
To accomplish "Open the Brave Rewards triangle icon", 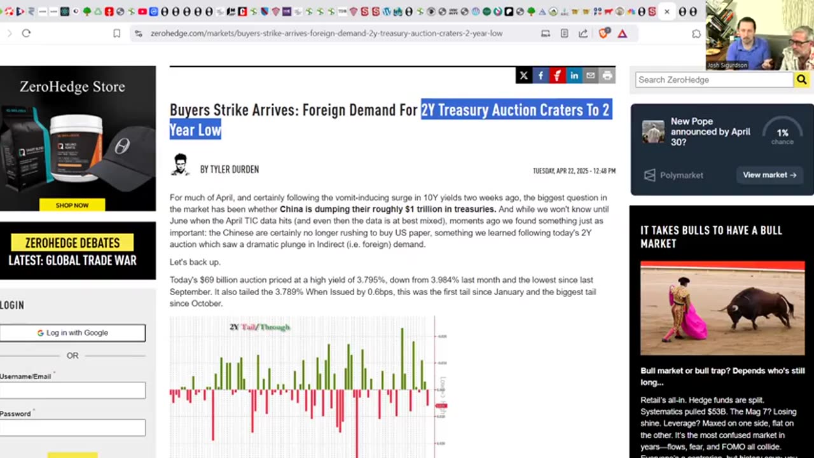I will pos(623,33).
